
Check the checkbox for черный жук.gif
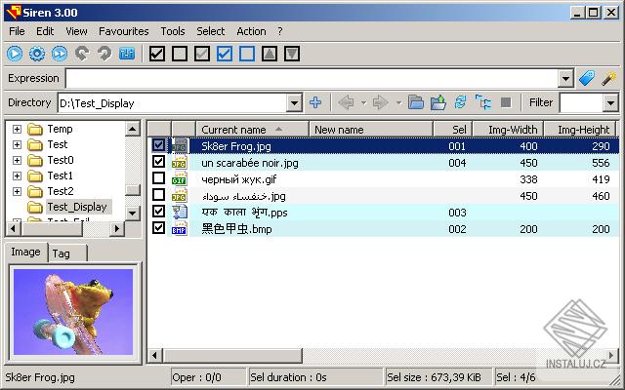(159, 178)
